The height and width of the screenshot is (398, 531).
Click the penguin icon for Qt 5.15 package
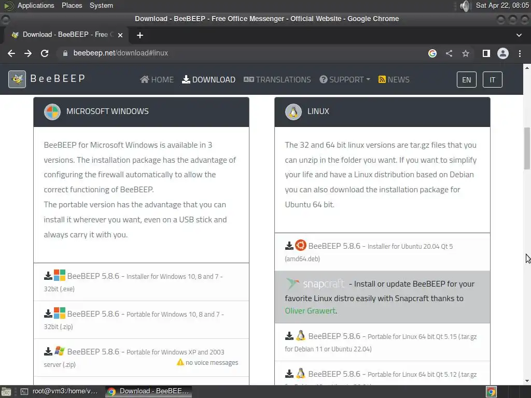pyautogui.click(x=300, y=335)
